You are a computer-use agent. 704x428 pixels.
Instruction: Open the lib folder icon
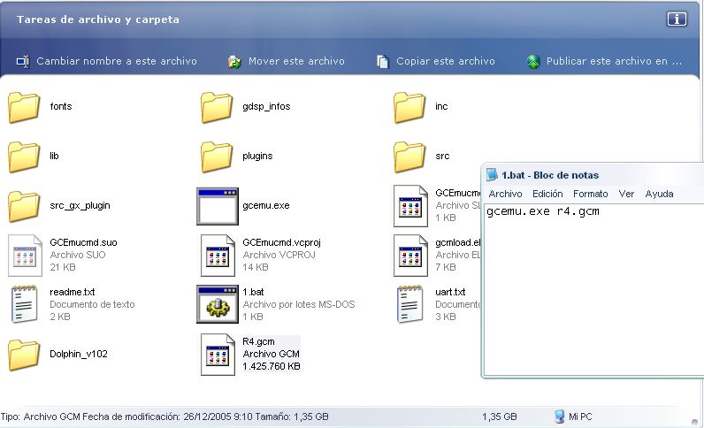(x=24, y=157)
